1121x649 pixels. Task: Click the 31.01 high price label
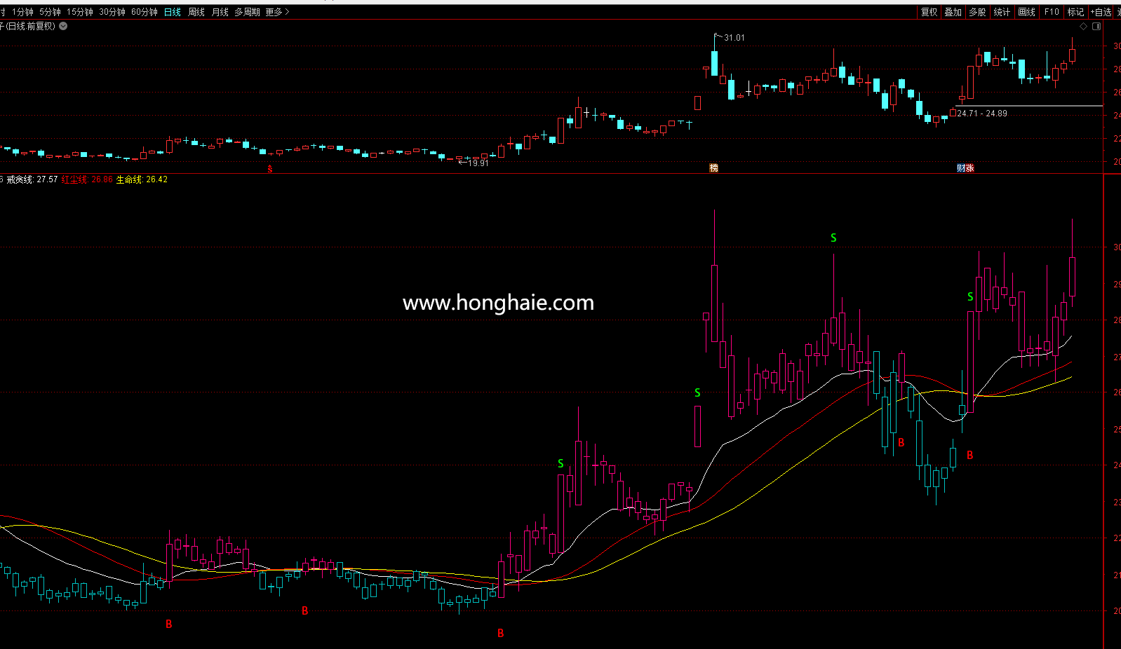pyautogui.click(x=734, y=38)
